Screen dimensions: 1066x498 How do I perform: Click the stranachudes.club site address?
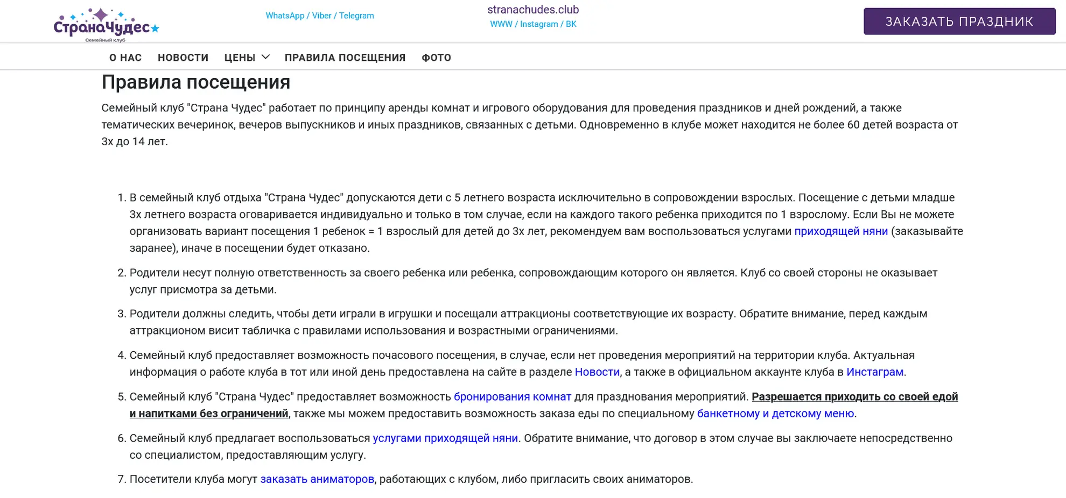(532, 10)
